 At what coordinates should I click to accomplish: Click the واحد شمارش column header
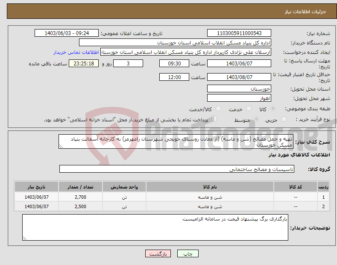[x=124, y=187]
